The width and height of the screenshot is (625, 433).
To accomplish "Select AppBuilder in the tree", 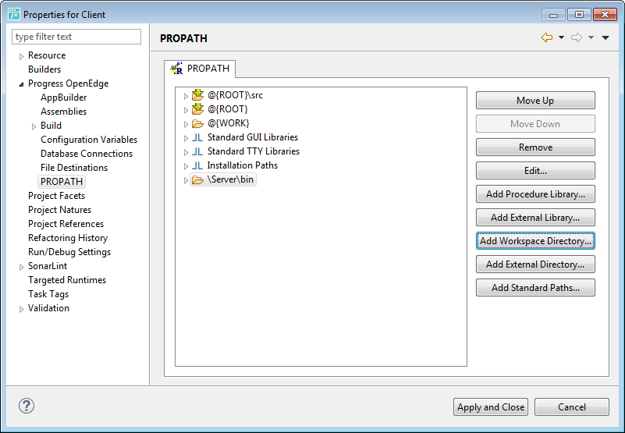I will (63, 98).
